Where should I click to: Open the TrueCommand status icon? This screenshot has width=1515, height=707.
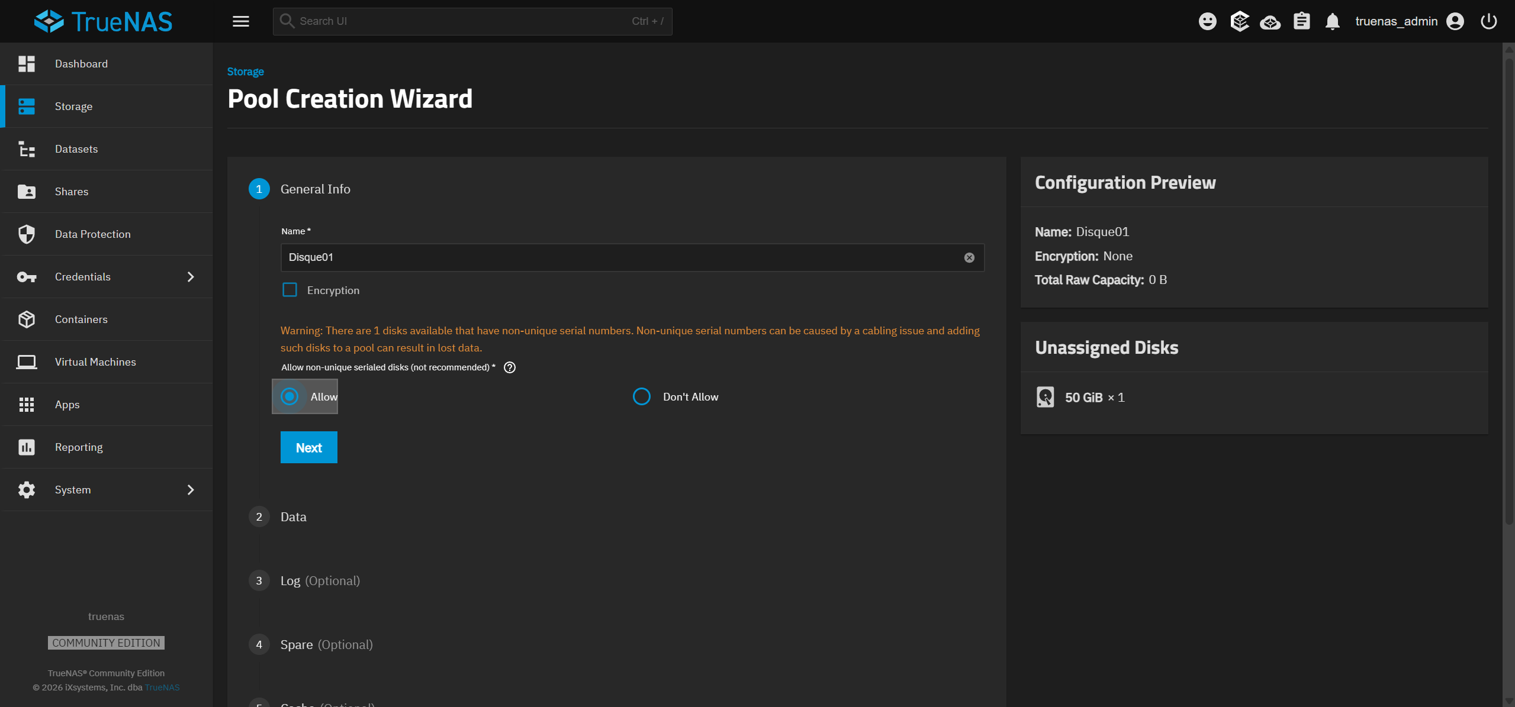1239,21
